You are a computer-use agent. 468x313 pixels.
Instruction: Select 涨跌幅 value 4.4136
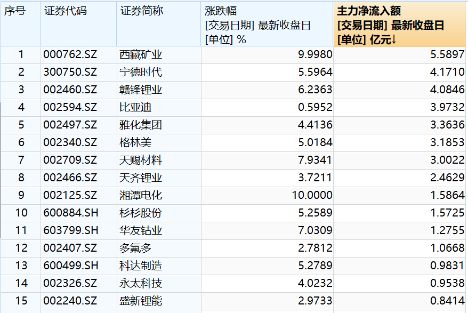click(315, 125)
